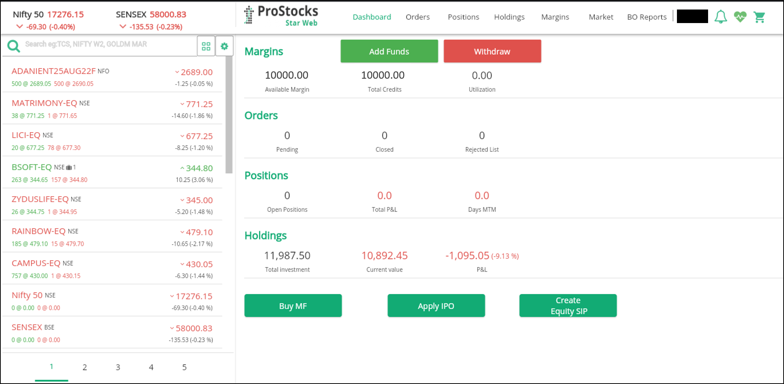Click the down arrow beside RAINBOW-EQ price 479.10
The image size is (784, 384).
click(182, 232)
